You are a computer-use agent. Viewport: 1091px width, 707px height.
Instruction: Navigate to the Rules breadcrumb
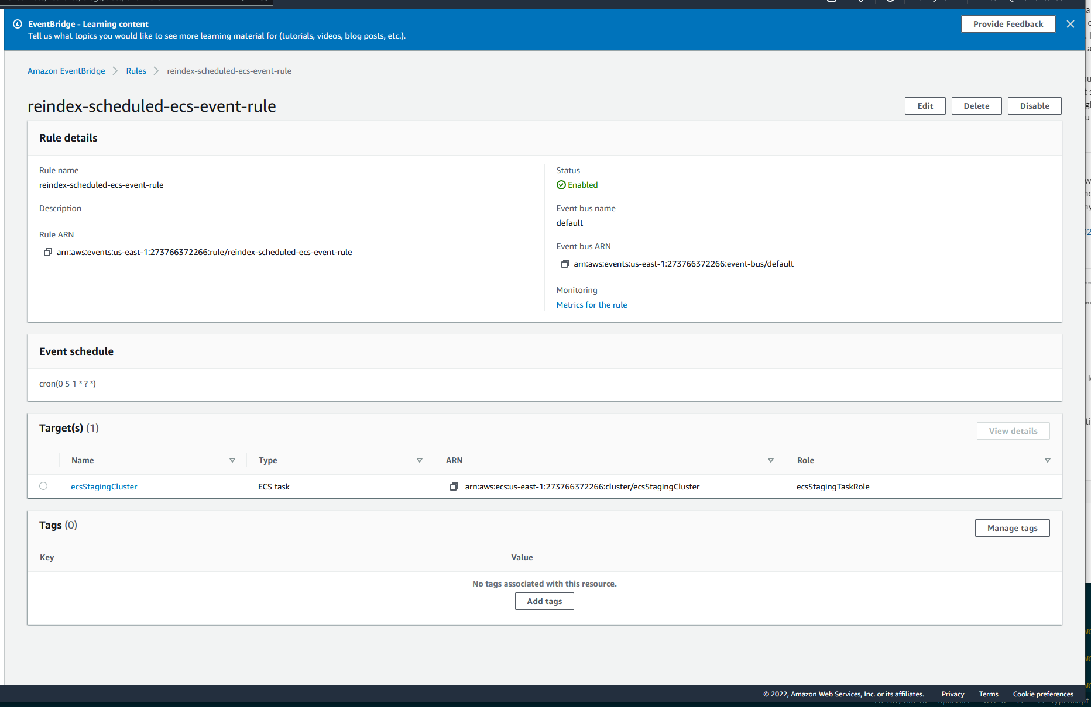click(x=136, y=71)
